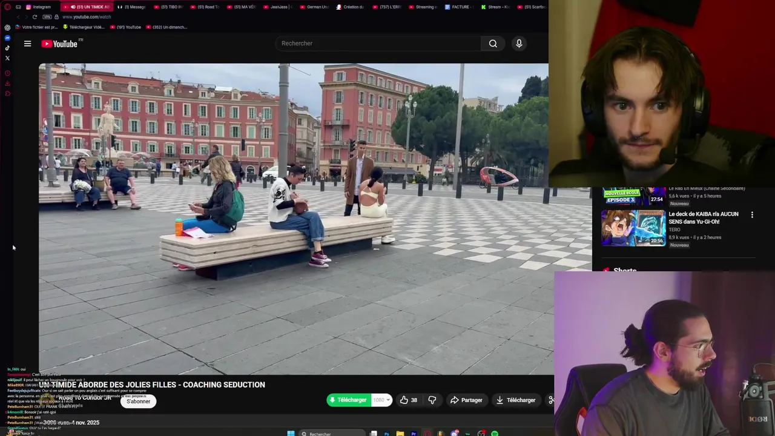
Task: Open Spotify from the taskbar
Action: [495, 434]
